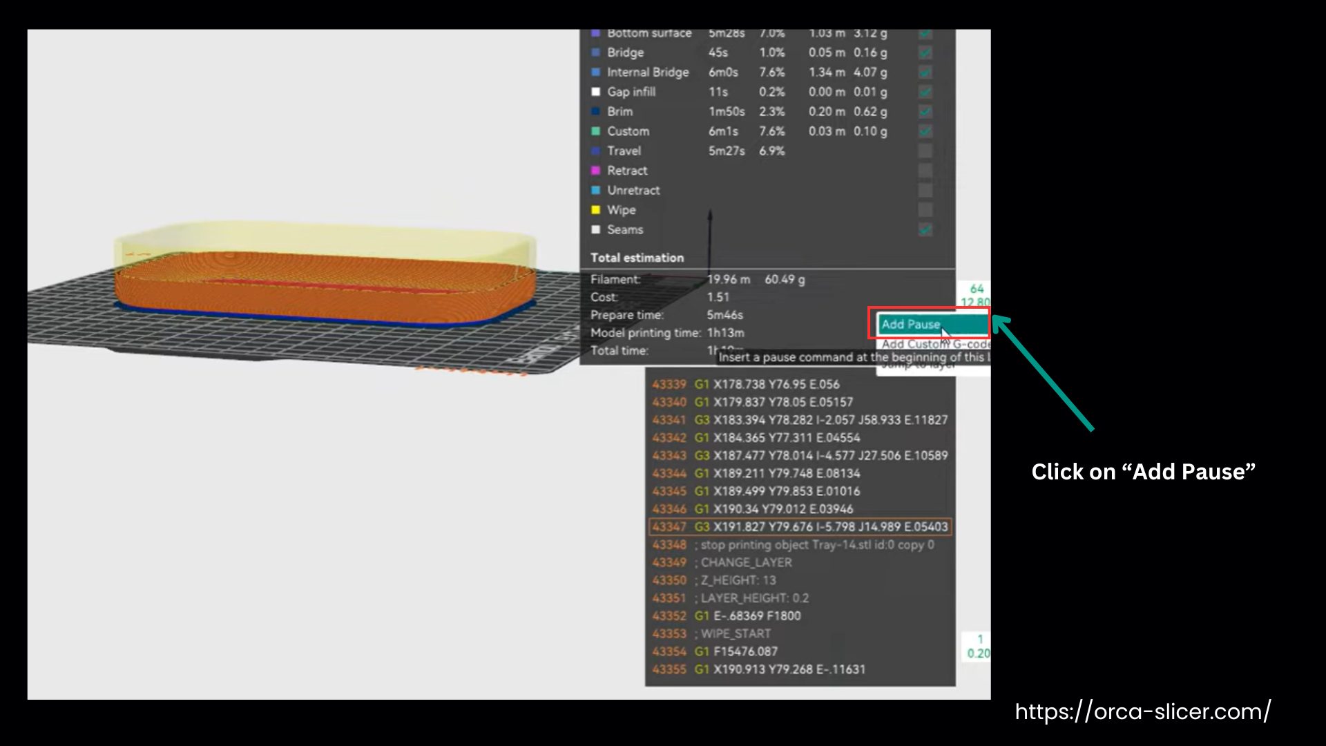This screenshot has height=746, width=1326.
Task: Enable the Retract visibility checkbox
Action: tap(925, 171)
